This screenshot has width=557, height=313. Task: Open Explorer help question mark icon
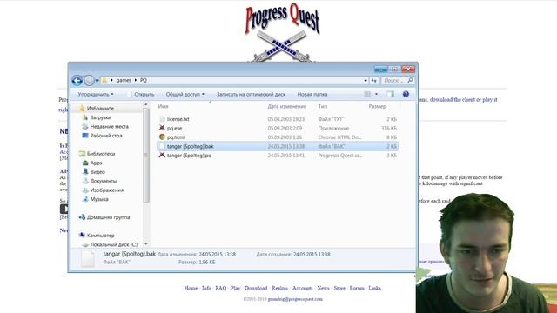pos(406,95)
